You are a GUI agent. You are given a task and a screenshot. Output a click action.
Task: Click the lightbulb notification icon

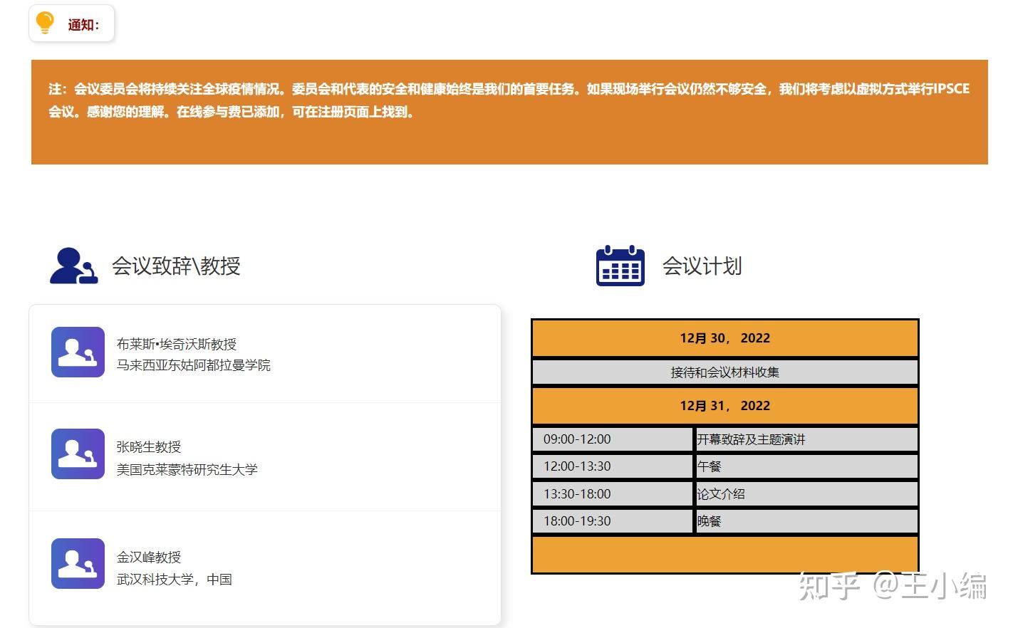[44, 23]
